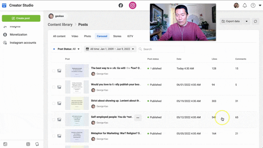
Task: Click the pages icon in sidebar footer
Action: pyautogui.click(x=37, y=144)
